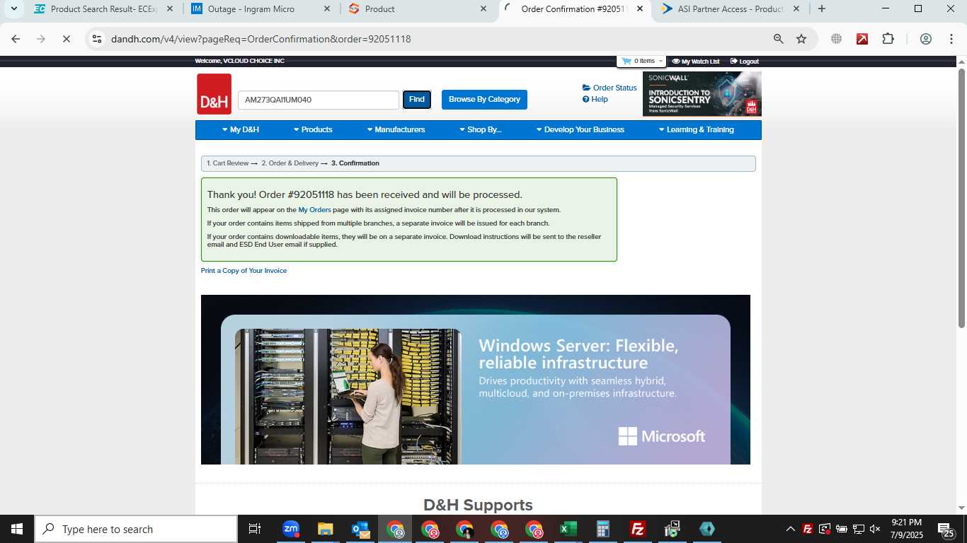Viewport: 967px width, 543px height.
Task: Expand Develop Your Business menu
Action: point(580,130)
